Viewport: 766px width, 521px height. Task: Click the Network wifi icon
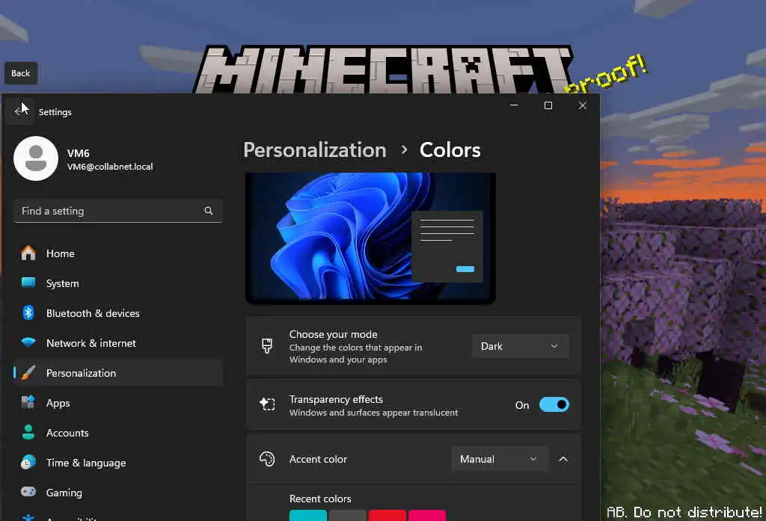coord(28,342)
